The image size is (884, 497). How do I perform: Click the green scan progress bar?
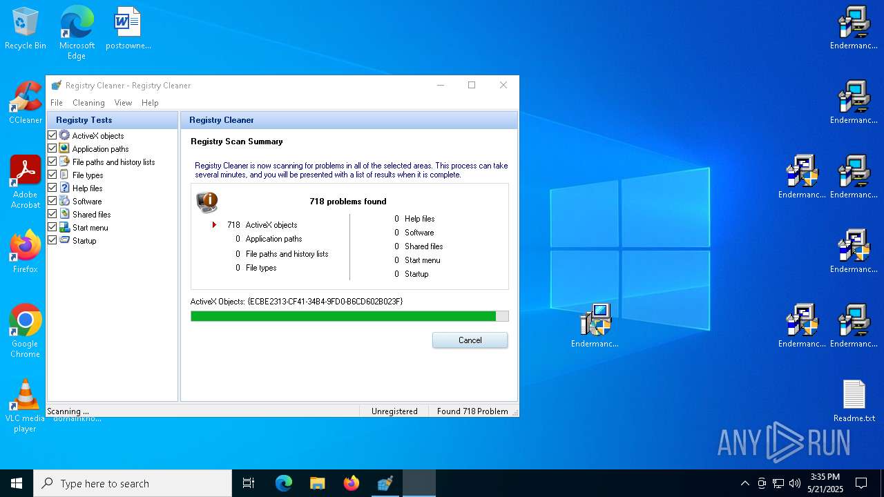[x=349, y=316]
